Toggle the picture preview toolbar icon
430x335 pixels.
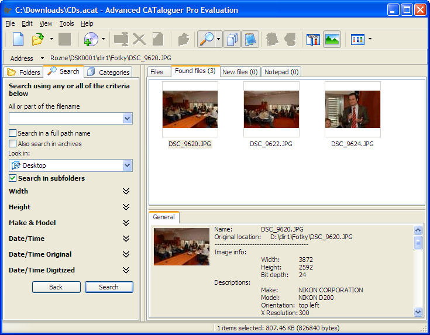click(x=332, y=39)
